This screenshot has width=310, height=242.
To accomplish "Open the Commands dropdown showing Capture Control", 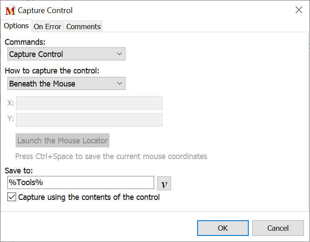I will tap(66, 54).
